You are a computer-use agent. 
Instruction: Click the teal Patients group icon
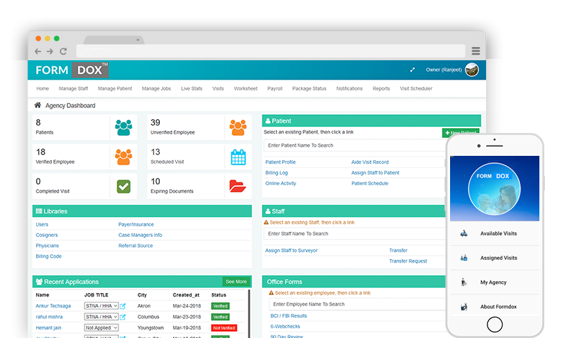coord(123,127)
